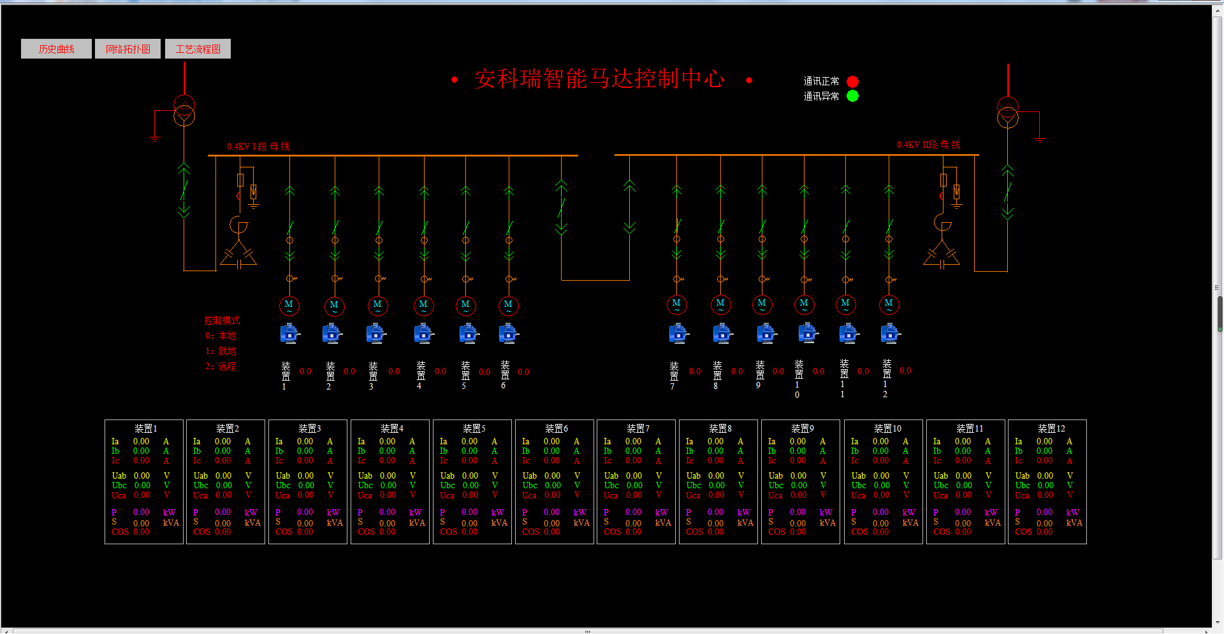Click the blue motor device icon above 装置6
Screen dimensions: 1224x634
pyautogui.click(x=509, y=334)
